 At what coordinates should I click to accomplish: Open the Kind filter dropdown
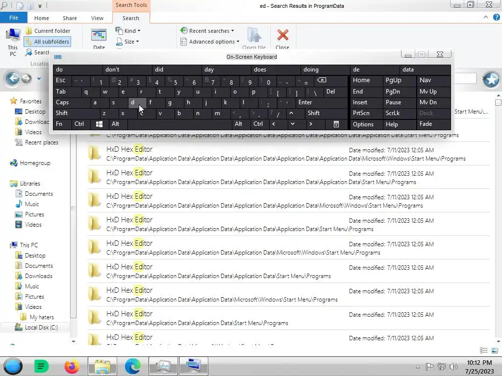point(128,31)
